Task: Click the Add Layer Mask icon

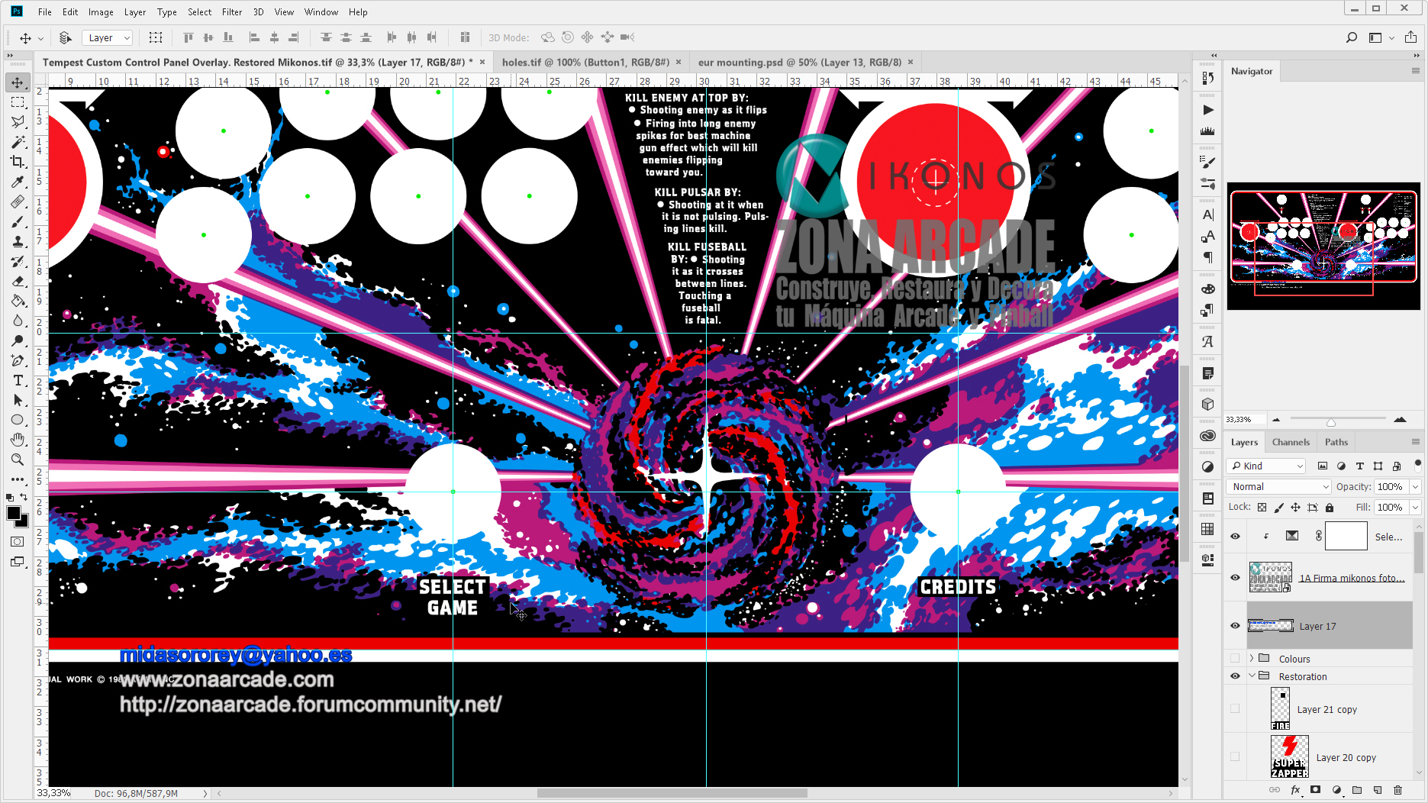Action: click(x=1316, y=790)
